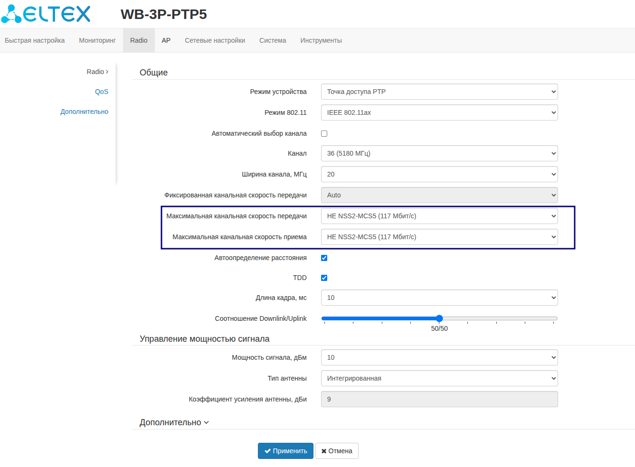Open the Режим устройства dropdown
Viewport: 635px width, 467px height.
coord(439,92)
